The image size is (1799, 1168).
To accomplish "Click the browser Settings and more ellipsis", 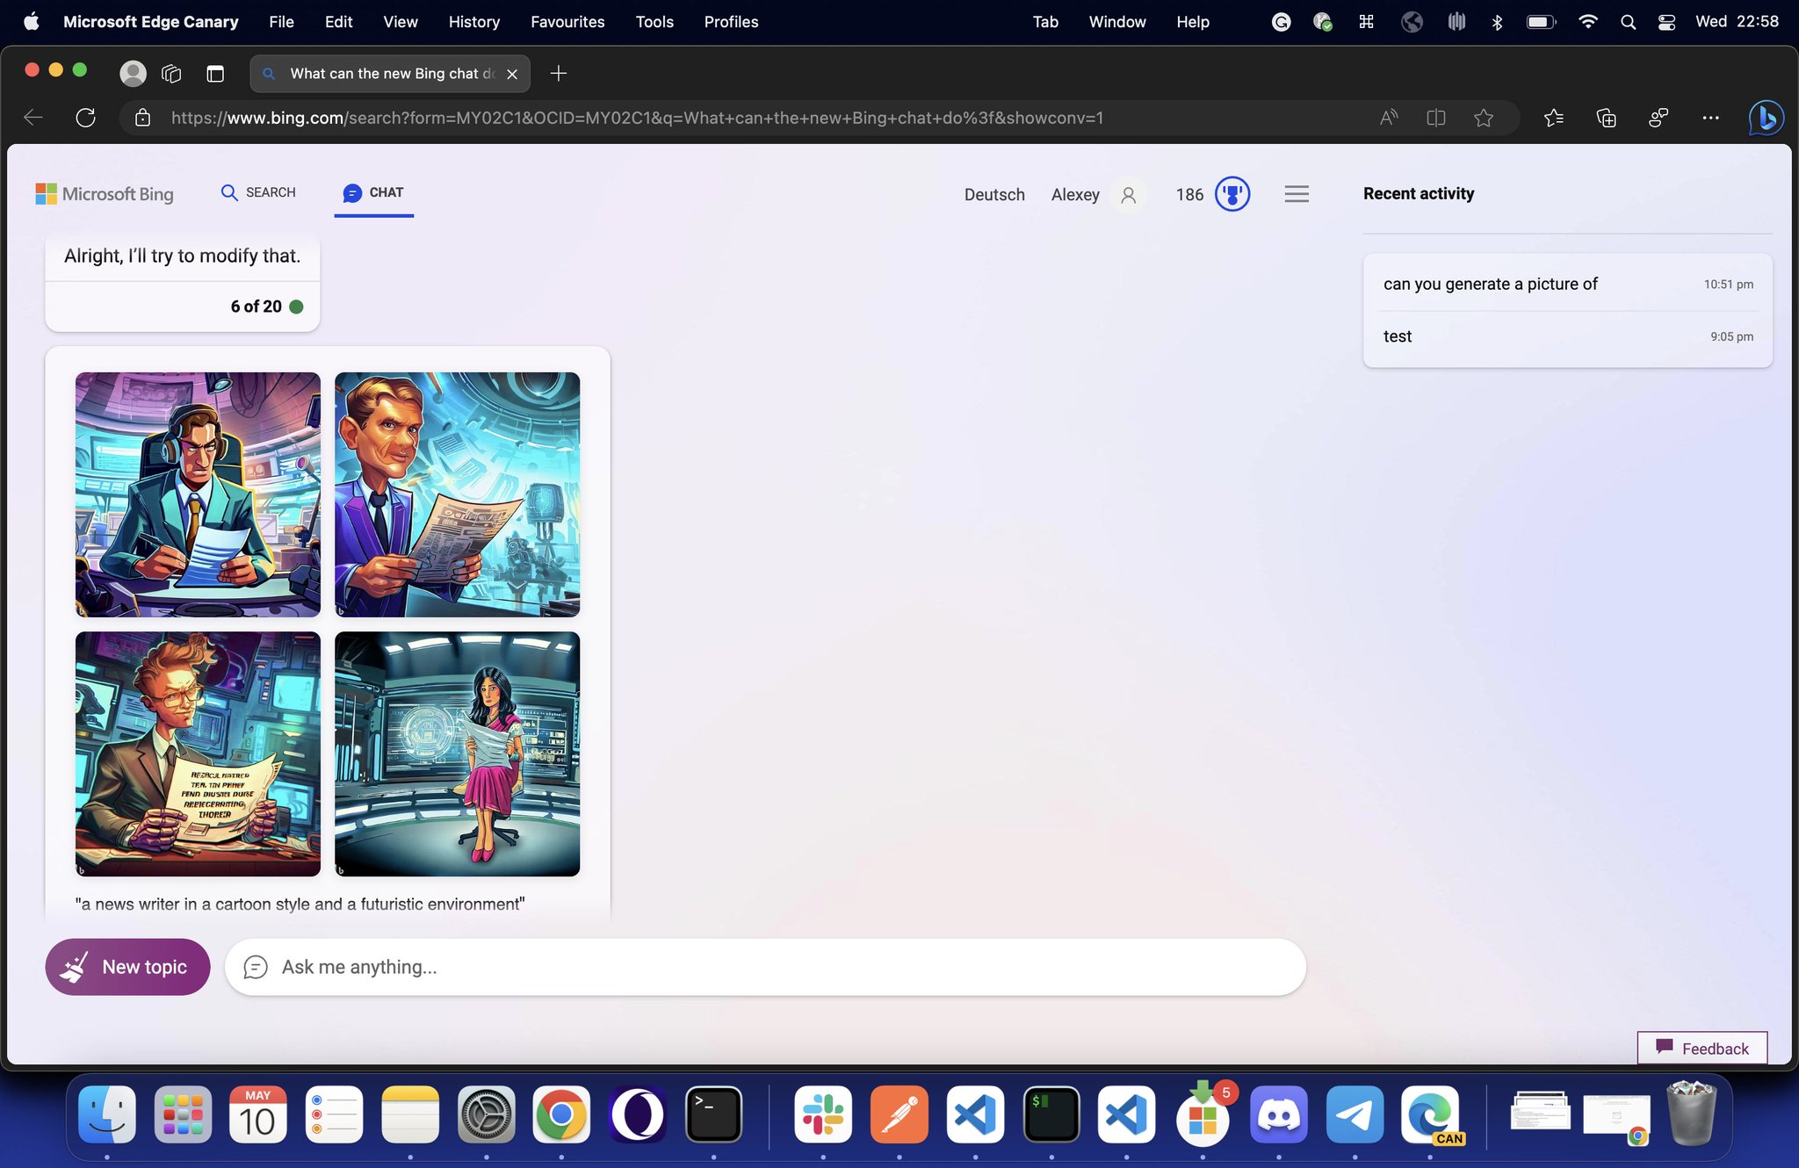I will (x=1710, y=118).
